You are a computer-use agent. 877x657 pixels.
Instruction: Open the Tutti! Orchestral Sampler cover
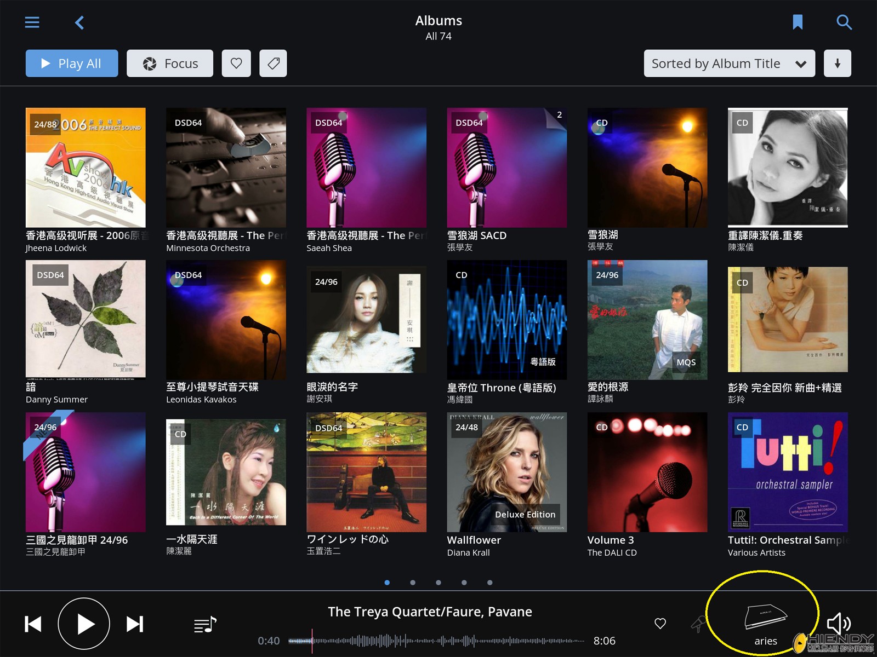point(788,472)
